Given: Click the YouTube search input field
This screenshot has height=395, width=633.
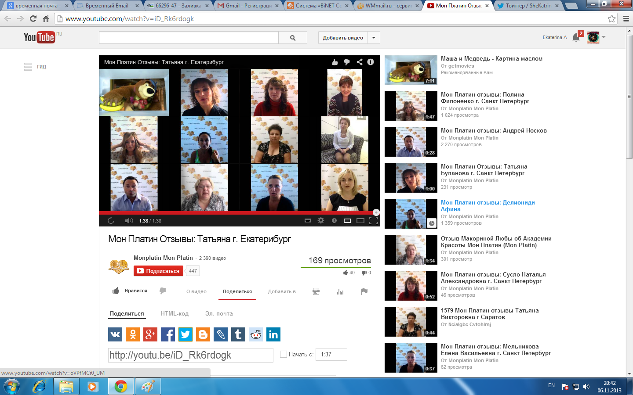Looking at the screenshot, I should point(189,38).
